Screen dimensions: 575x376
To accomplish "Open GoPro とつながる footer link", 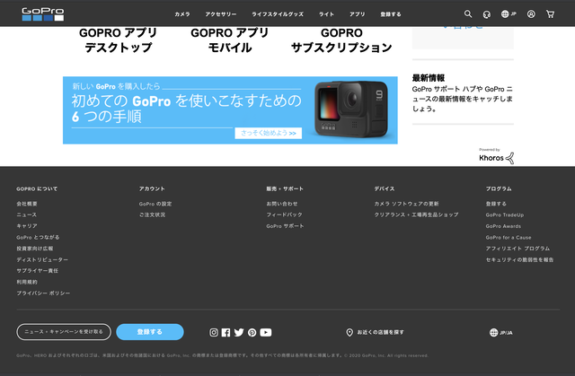I will [x=38, y=237].
